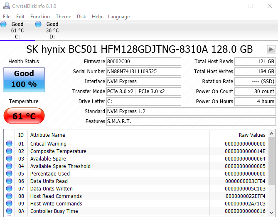
Task: Select the Percentage Used attribute name
Action: pyautogui.click(x=50, y=173)
